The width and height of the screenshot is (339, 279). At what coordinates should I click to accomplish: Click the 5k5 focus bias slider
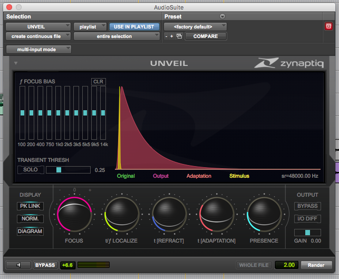tap(85, 113)
